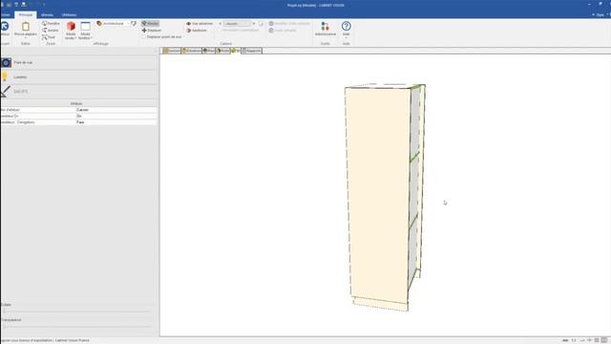Switch to the first view tab in the strip
This screenshot has width=611, height=344.
[x=172, y=51]
